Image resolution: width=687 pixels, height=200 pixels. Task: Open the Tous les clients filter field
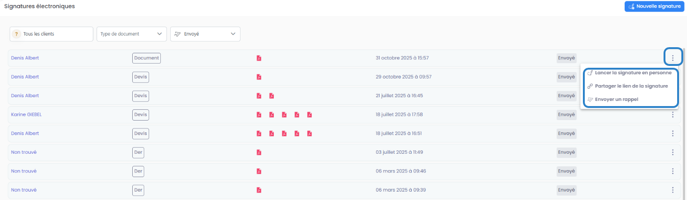[52, 34]
